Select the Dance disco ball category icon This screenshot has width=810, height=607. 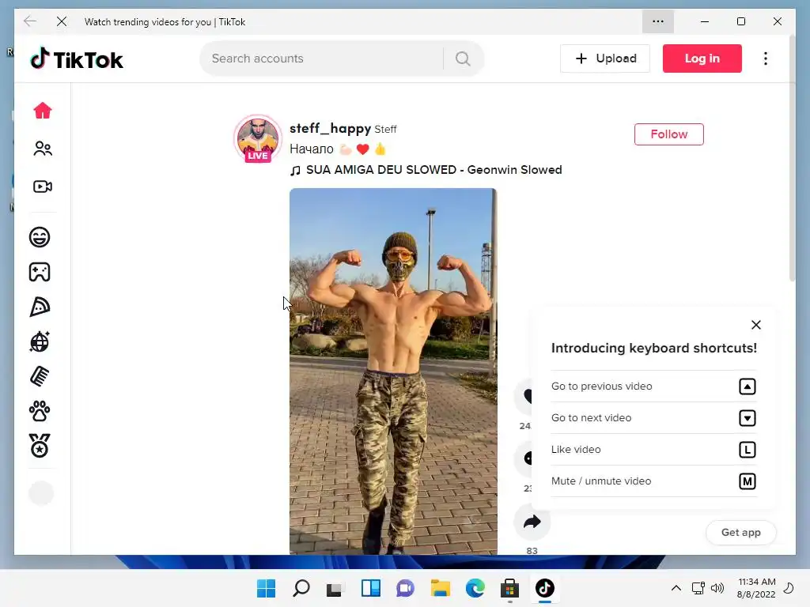pos(40,341)
